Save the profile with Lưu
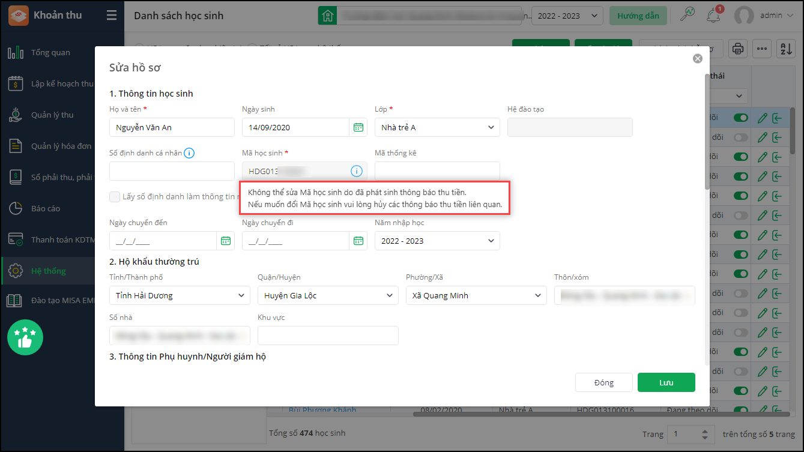804x452 pixels. point(666,382)
